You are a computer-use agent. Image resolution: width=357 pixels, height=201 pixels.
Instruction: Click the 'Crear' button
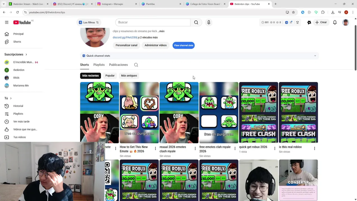point(321,22)
